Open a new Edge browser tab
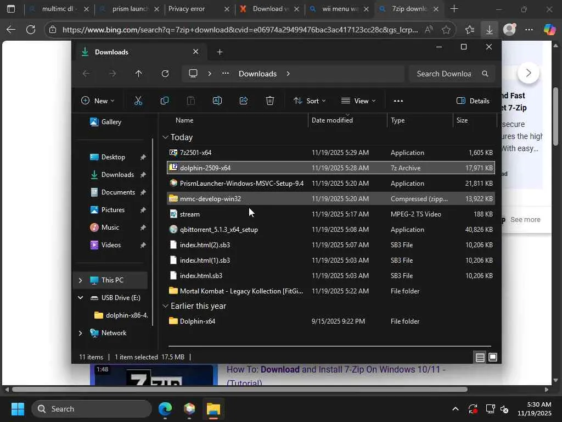 coord(454,9)
